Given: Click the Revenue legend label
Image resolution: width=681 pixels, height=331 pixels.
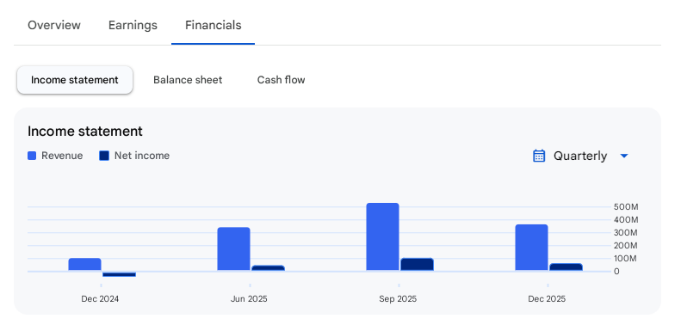Looking at the screenshot, I should coord(62,156).
